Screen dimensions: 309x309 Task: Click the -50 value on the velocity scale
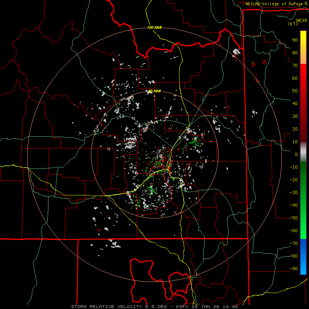294,218
